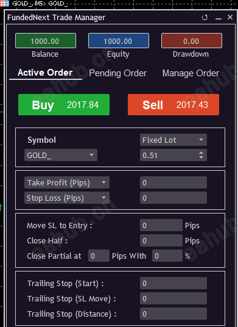Click the Move SL to Entry pips field
The height and width of the screenshot is (327, 238).
coord(161,225)
